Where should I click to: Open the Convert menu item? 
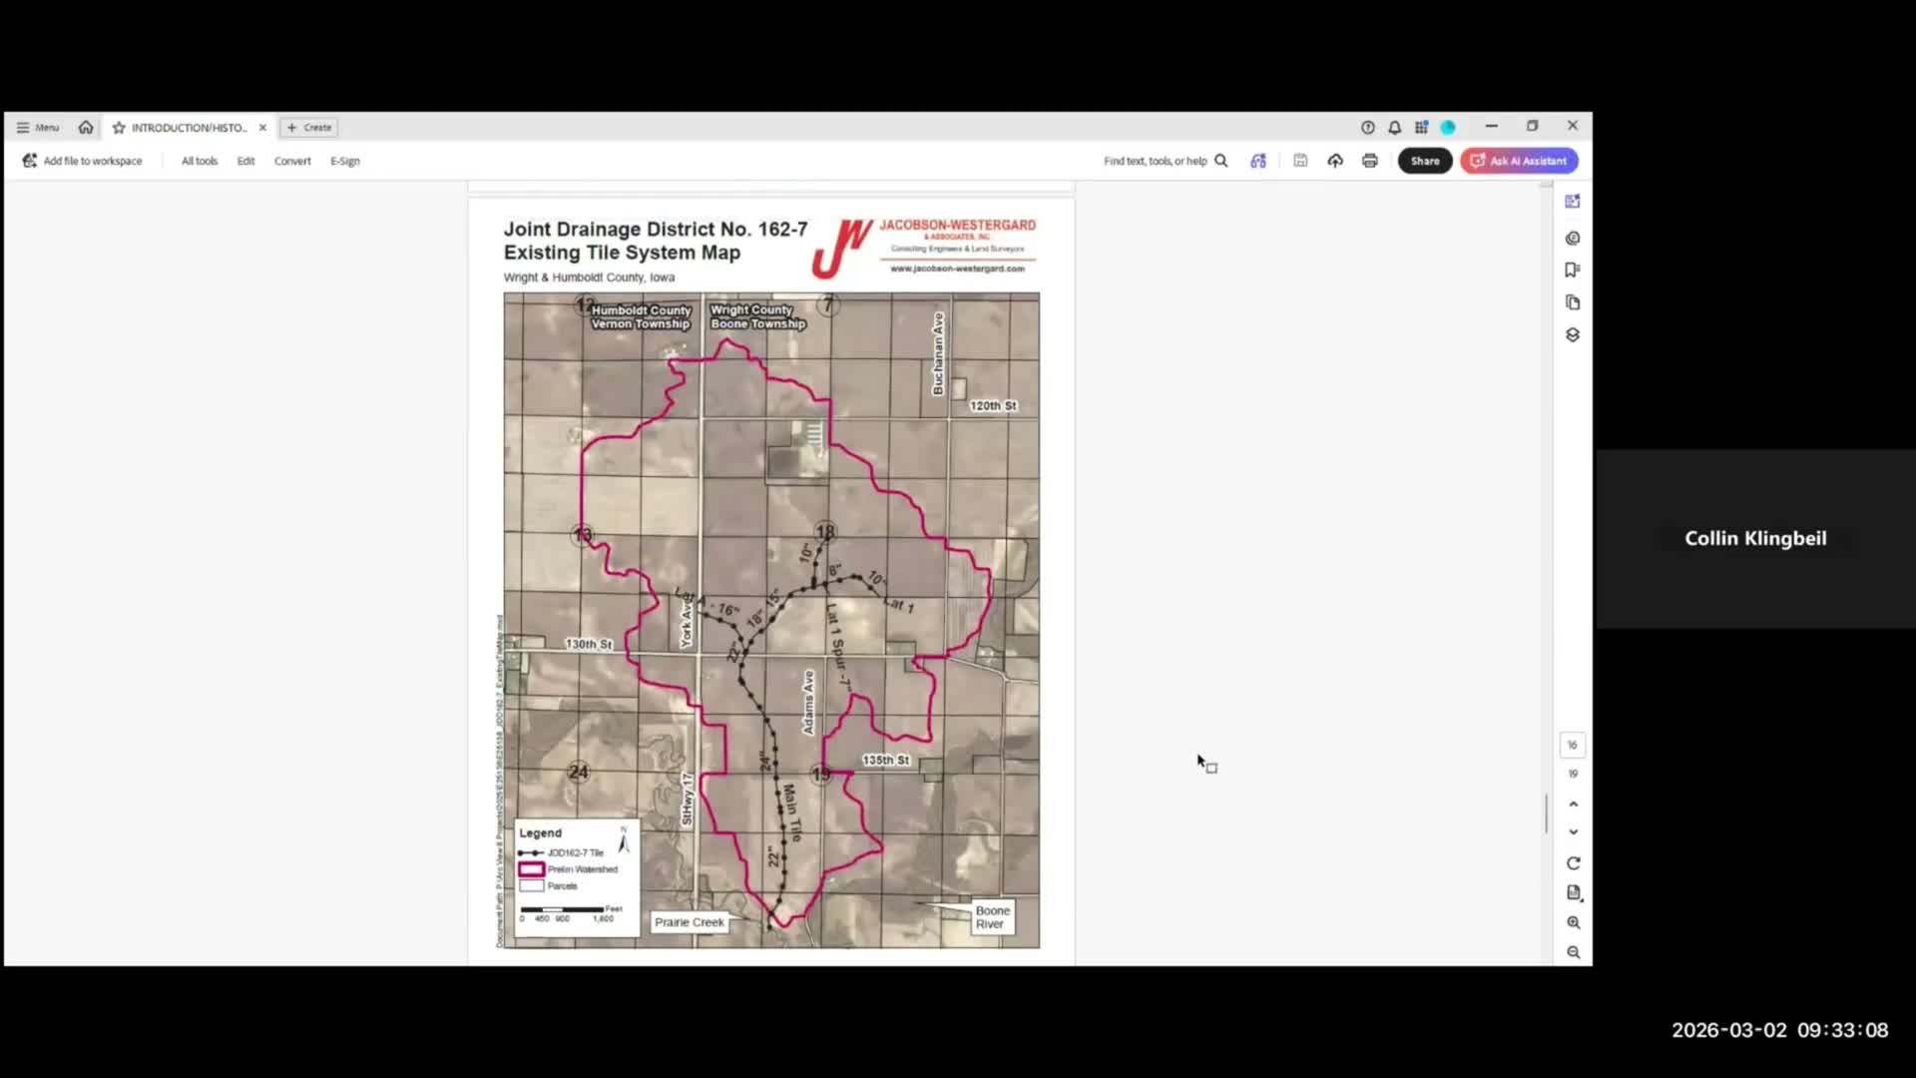point(292,161)
